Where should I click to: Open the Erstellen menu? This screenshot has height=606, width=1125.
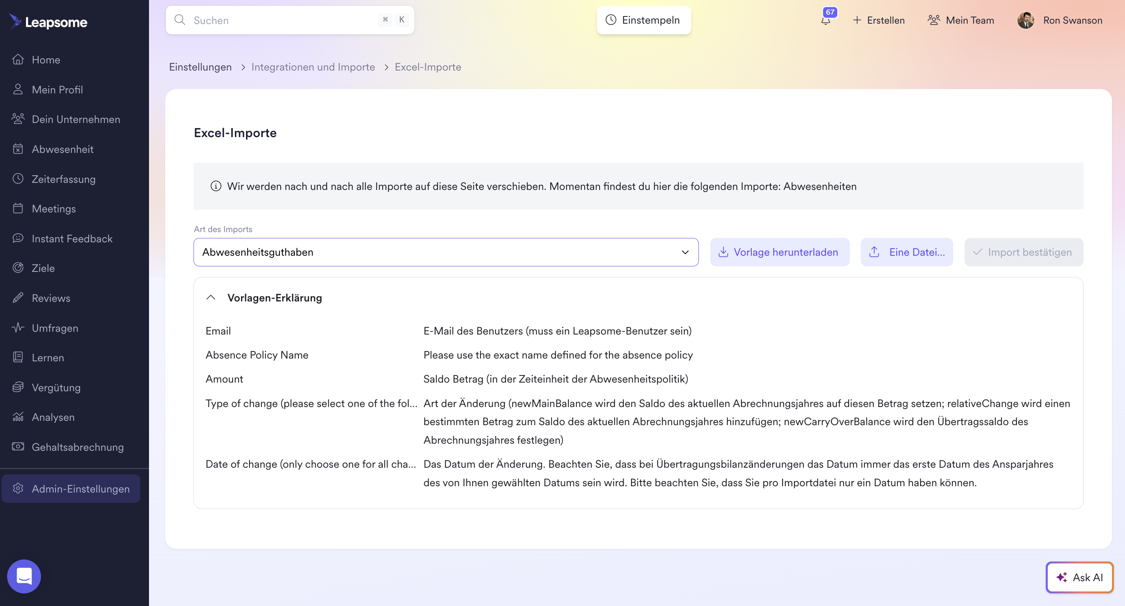879,20
